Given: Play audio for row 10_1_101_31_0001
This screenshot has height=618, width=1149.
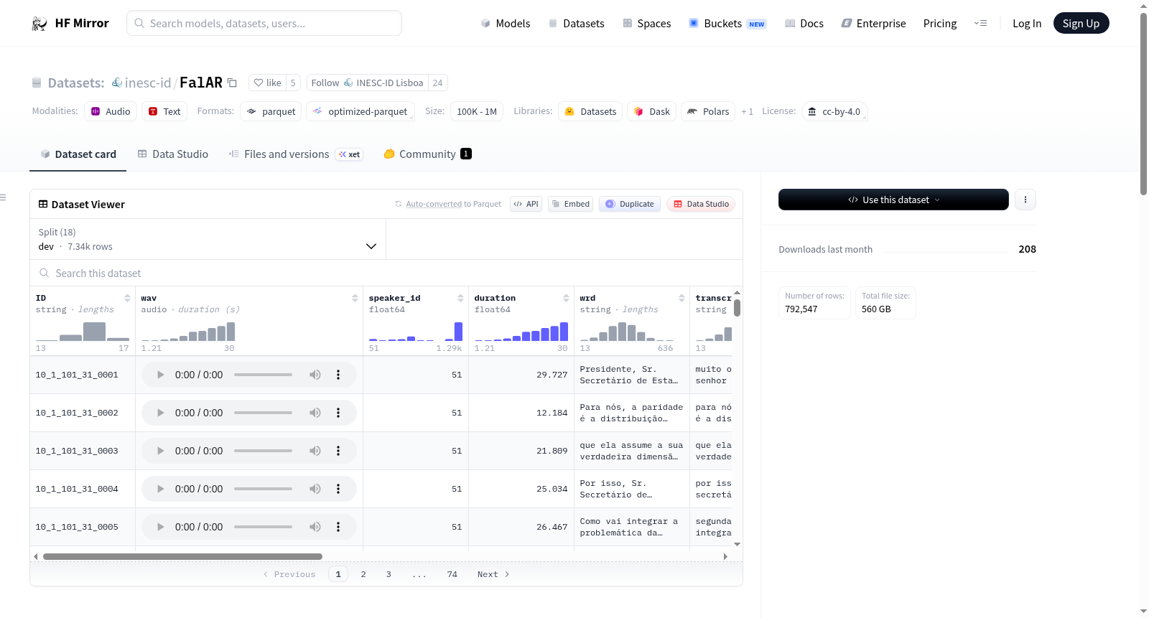Looking at the screenshot, I should pyautogui.click(x=160, y=375).
